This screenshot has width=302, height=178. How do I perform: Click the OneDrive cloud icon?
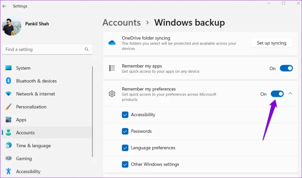point(112,43)
